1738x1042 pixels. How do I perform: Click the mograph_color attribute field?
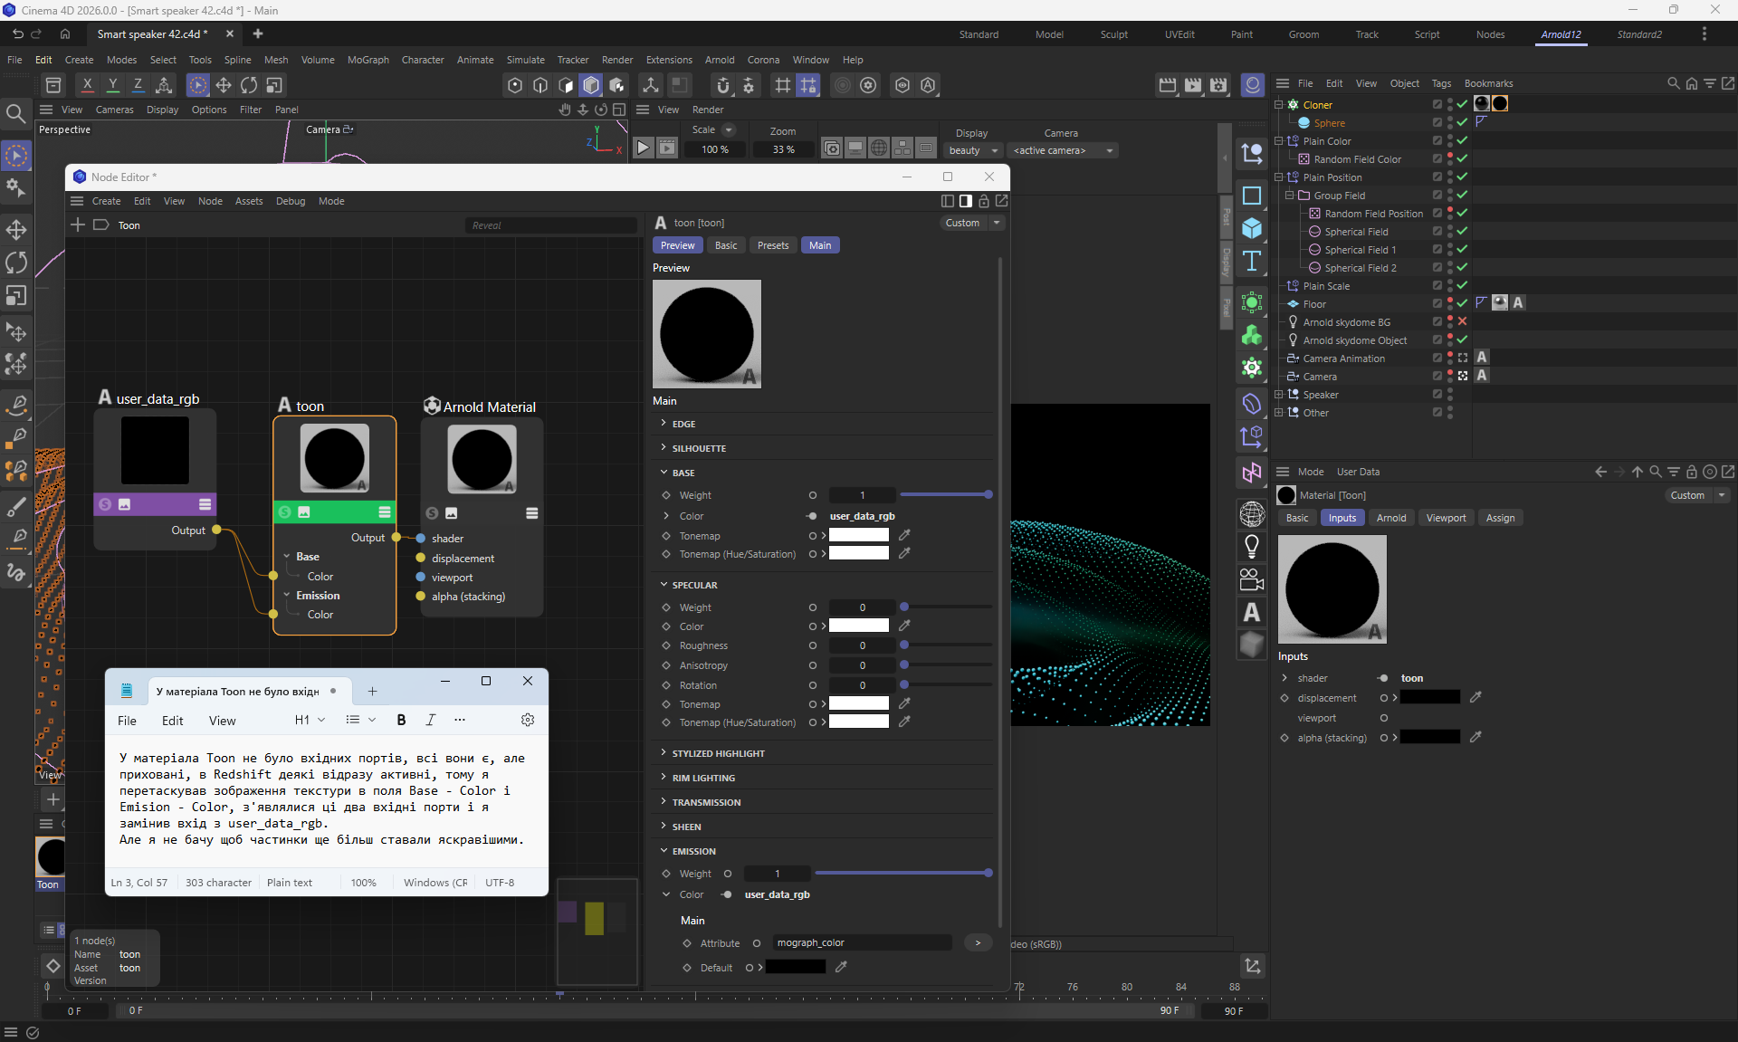[860, 943]
